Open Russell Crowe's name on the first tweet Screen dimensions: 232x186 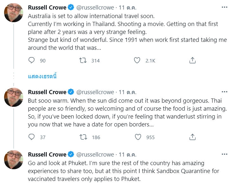pyautogui.click(x=47, y=7)
